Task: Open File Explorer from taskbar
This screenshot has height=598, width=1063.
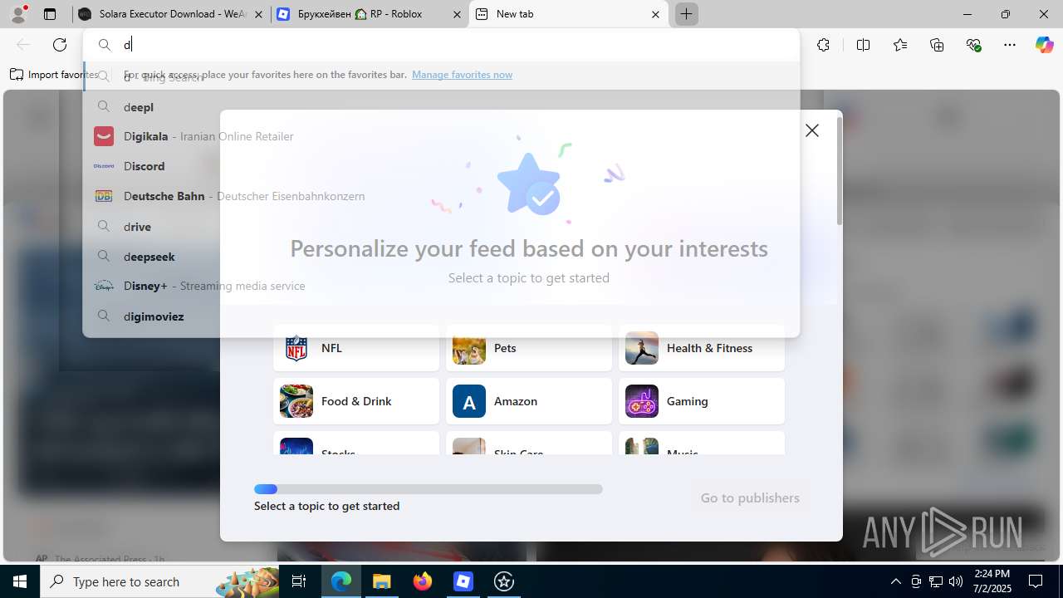Action: tap(381, 581)
